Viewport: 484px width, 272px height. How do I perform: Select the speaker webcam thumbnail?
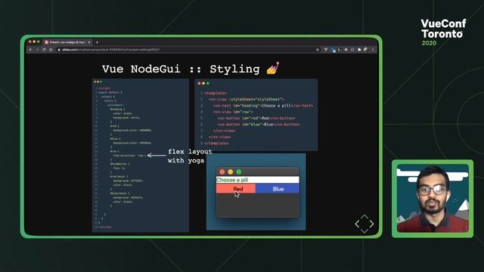click(x=433, y=198)
